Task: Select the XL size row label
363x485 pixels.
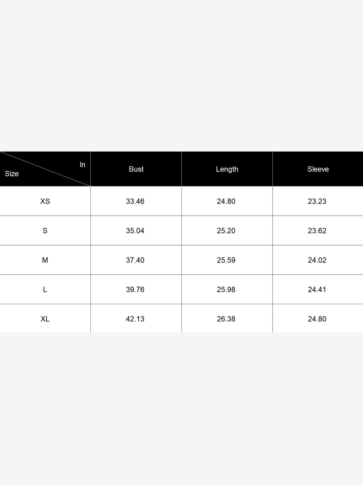Action: pyautogui.click(x=45, y=319)
